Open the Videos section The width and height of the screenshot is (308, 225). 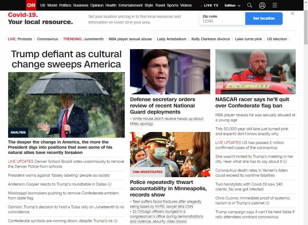click(x=186, y=5)
